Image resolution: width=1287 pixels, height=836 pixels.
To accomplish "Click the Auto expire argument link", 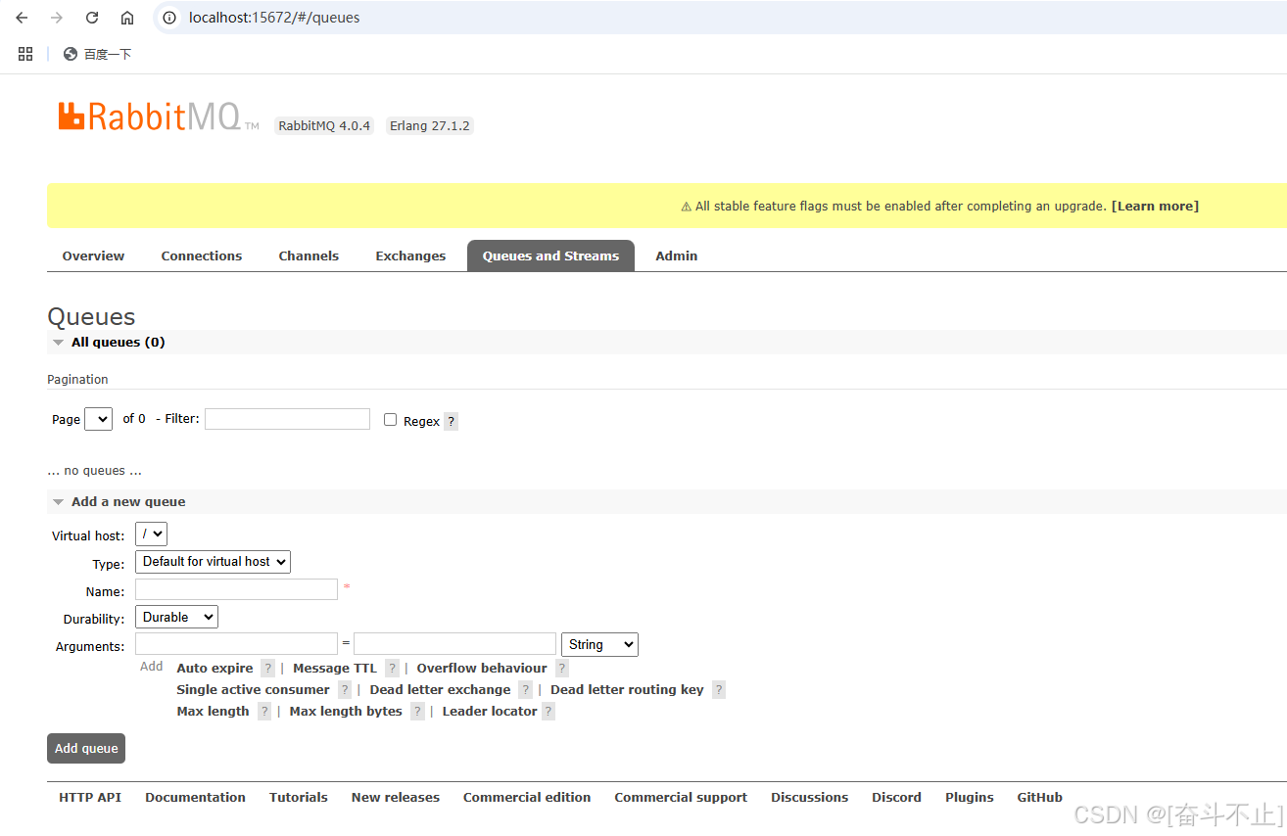I will (x=214, y=669).
